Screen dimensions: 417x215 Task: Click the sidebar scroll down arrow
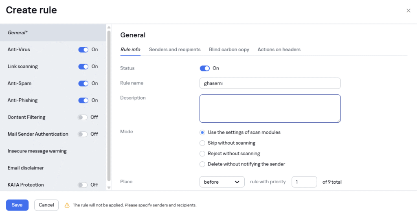[109, 187]
